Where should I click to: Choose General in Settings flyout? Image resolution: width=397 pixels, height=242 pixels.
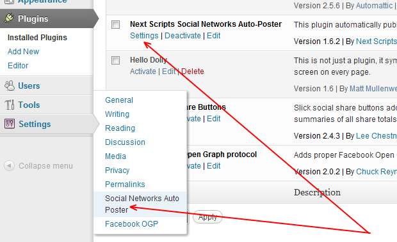119,100
